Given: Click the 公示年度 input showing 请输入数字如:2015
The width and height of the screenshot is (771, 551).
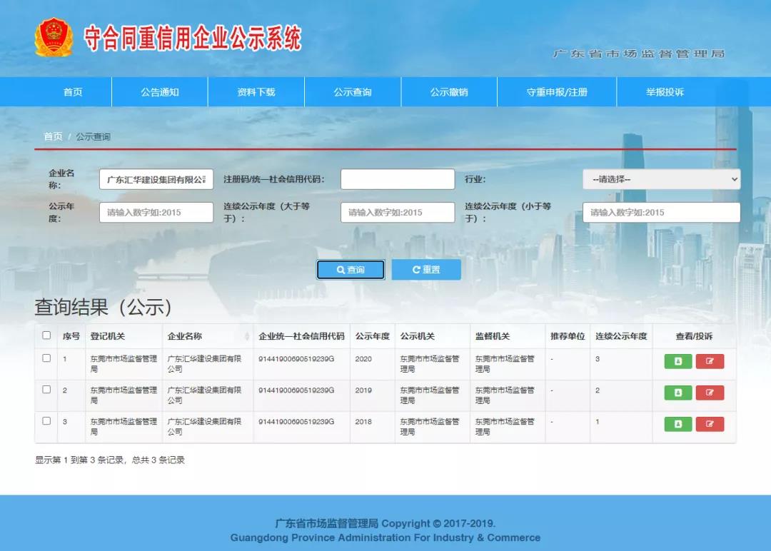Looking at the screenshot, I should [156, 212].
